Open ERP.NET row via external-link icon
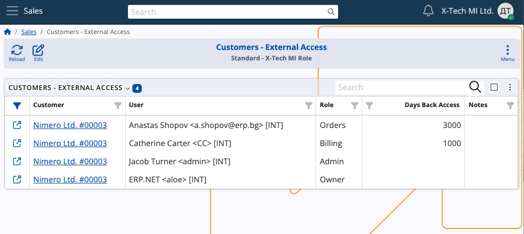This screenshot has width=524, height=234. 17,180
